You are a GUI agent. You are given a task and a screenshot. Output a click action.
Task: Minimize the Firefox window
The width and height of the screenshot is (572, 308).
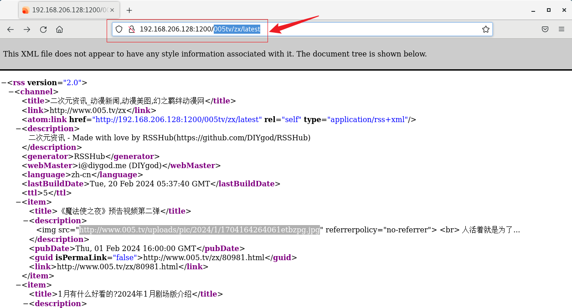[533, 10]
